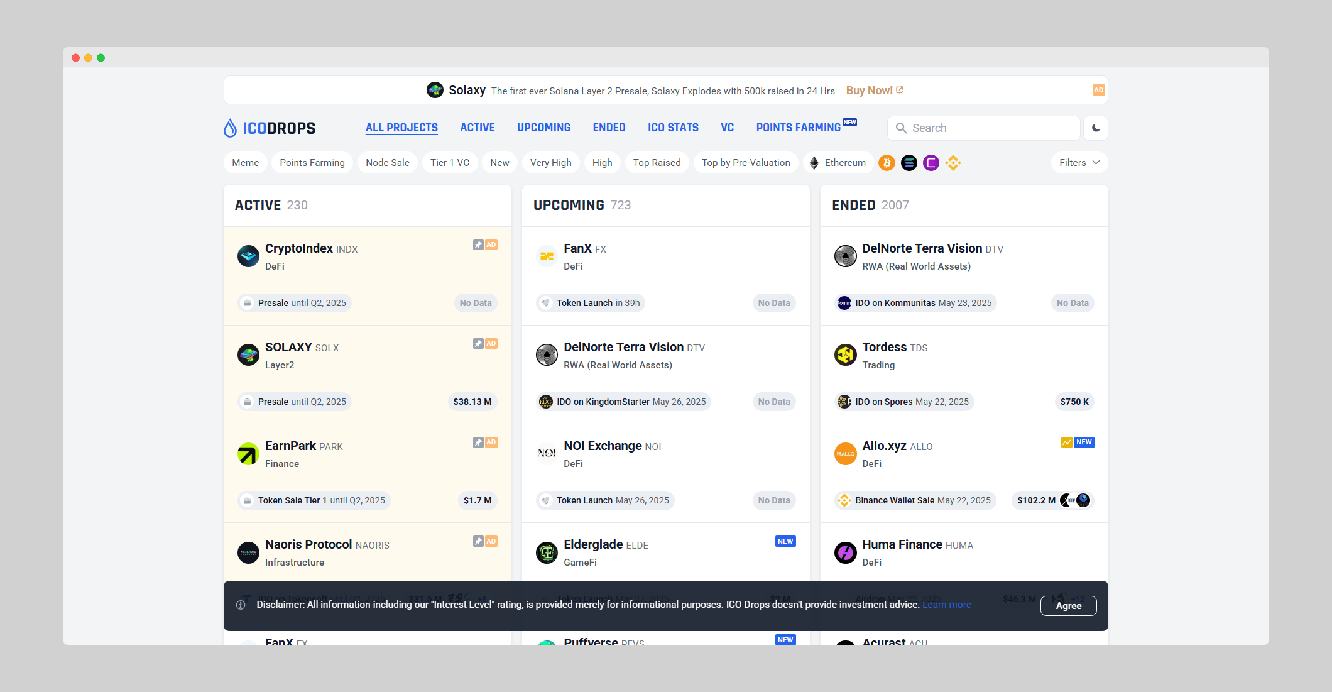Image resolution: width=1332 pixels, height=692 pixels.
Task: Switch to the Upcoming tab
Action: 543,128
